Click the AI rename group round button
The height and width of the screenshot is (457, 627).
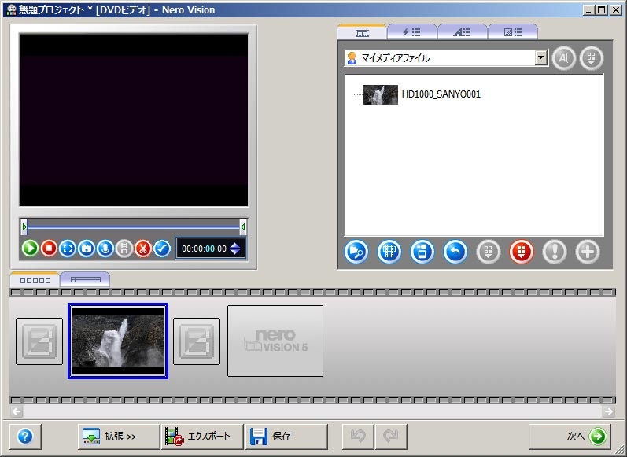pyautogui.click(x=563, y=58)
